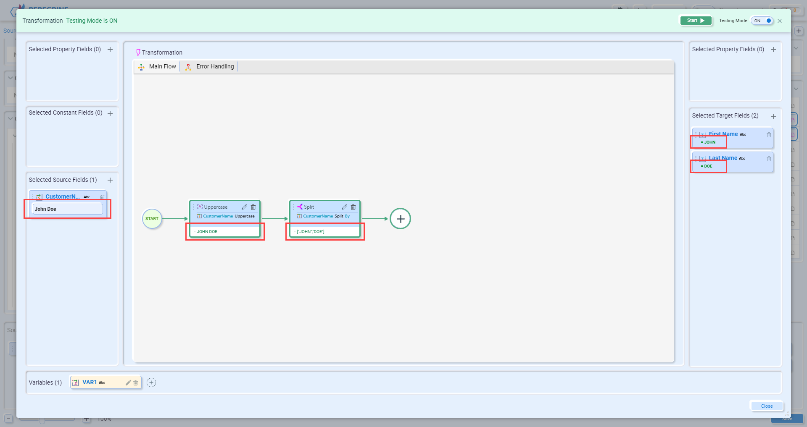The height and width of the screenshot is (427, 807).
Task: Edit variable VAR1 with pencil icon
Action: [x=128, y=382]
